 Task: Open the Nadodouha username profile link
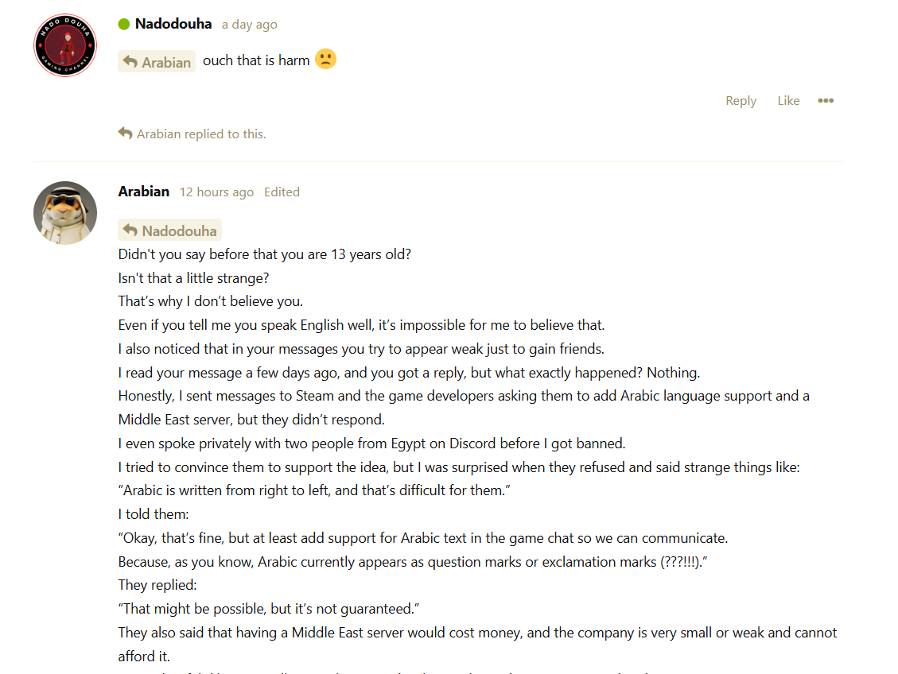[173, 24]
